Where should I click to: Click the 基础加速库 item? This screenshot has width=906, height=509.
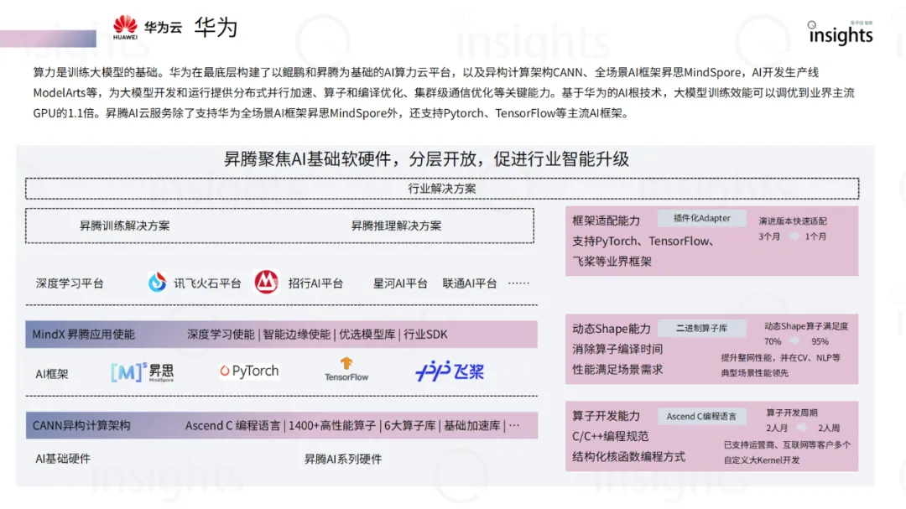472,426
